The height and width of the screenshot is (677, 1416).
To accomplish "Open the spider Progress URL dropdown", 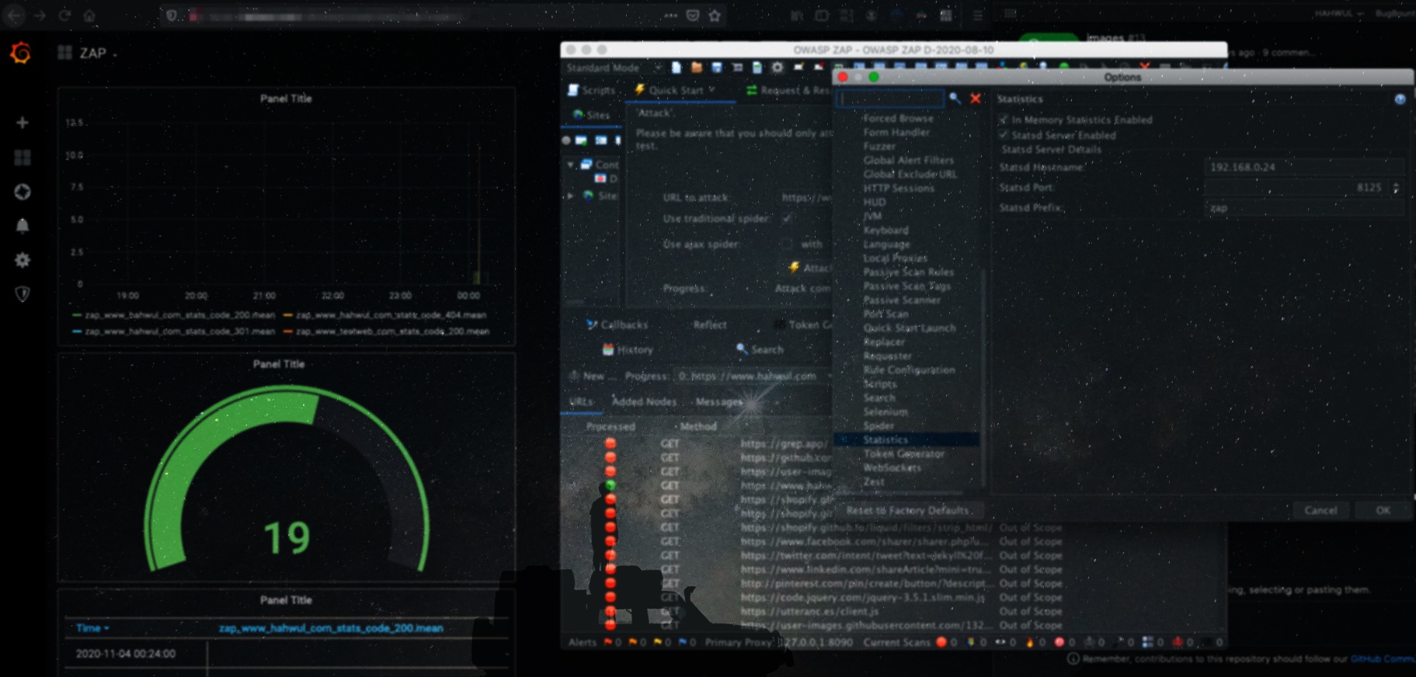I will pyautogui.click(x=753, y=376).
